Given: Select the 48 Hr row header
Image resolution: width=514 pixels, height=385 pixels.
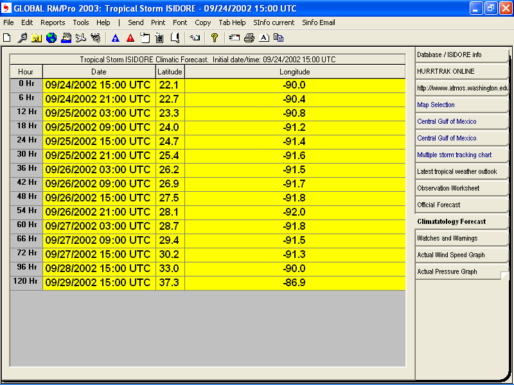Looking at the screenshot, I should coord(26,198).
